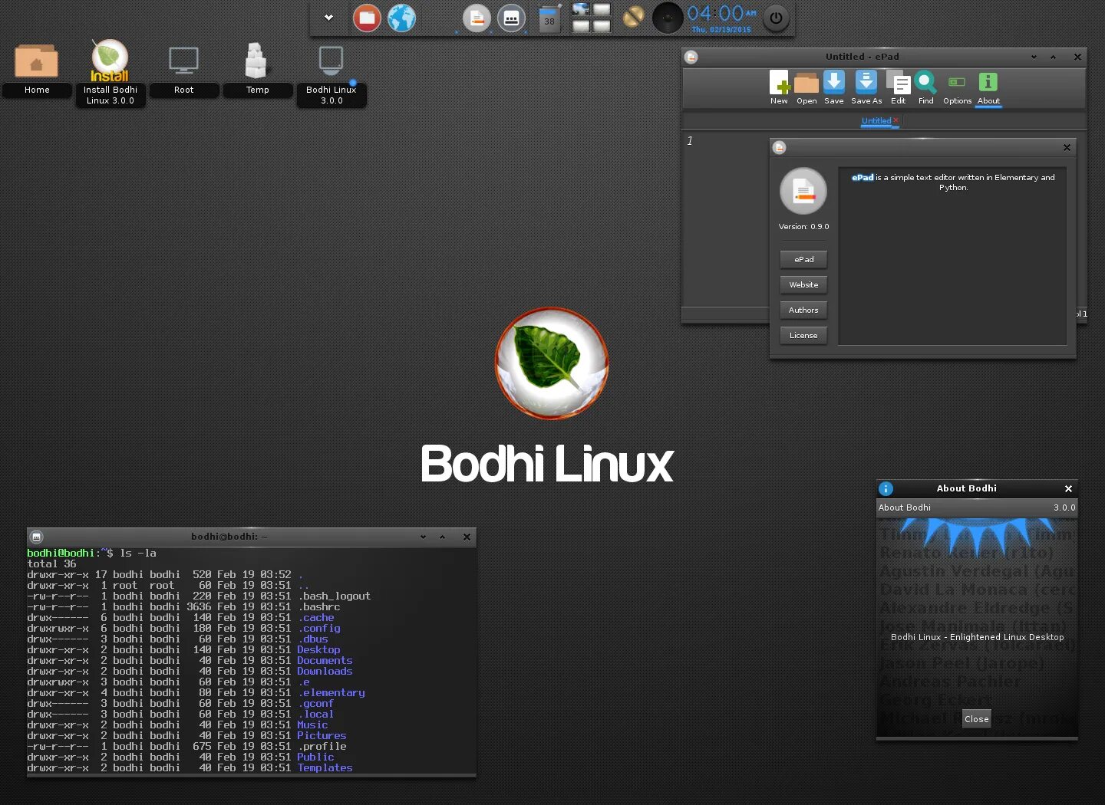1105x805 pixels.
Task: Open the black speaker volume mixer gadget
Action: click(x=668, y=18)
